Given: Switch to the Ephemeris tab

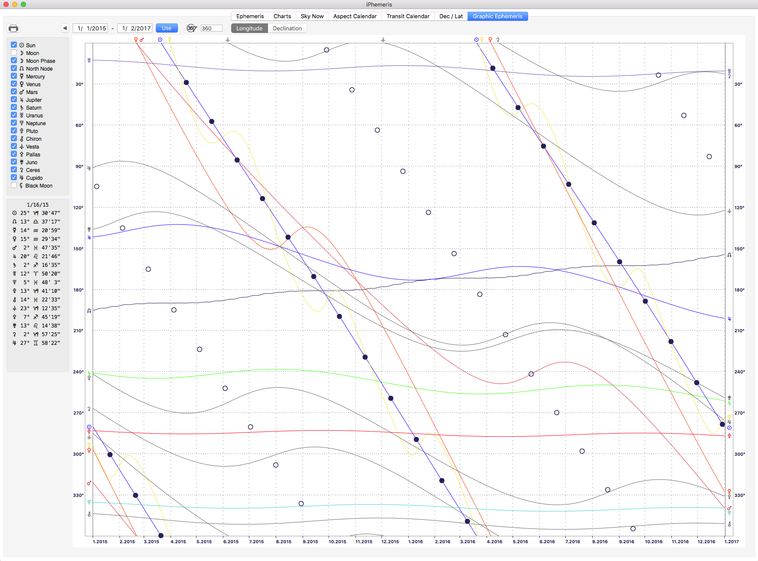Looking at the screenshot, I should click(x=250, y=16).
